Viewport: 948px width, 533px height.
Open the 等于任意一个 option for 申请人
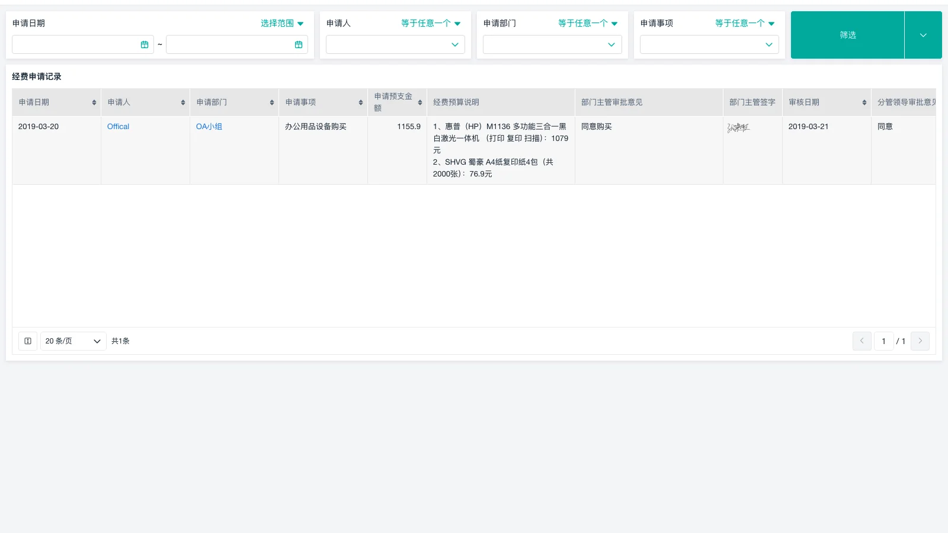[x=430, y=23]
